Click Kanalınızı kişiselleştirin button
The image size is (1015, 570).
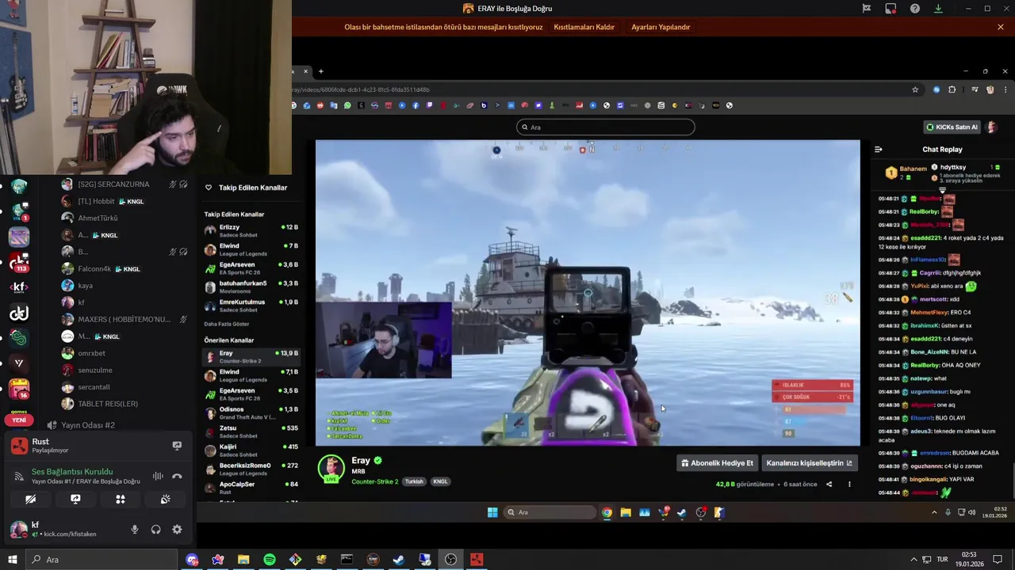[809, 463]
